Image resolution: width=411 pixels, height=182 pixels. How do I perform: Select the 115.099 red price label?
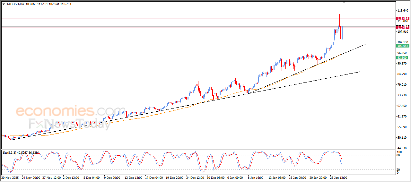pyautogui.click(x=402, y=19)
